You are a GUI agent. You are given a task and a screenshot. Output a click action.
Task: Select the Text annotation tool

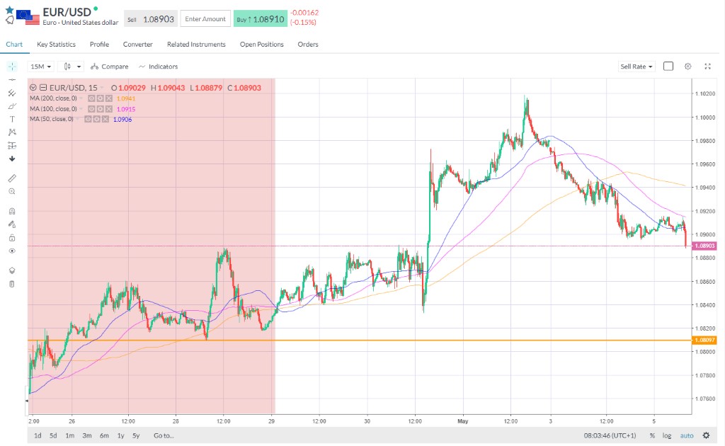[x=12, y=119]
